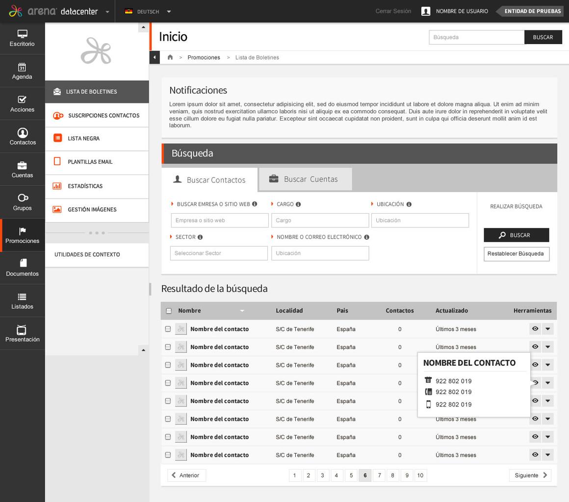Go to page 7 in pagination
The width and height of the screenshot is (569, 502).
379,476
